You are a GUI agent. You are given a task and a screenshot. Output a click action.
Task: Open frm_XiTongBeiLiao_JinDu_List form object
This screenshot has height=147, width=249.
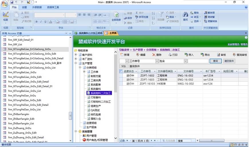click(x=25, y=91)
